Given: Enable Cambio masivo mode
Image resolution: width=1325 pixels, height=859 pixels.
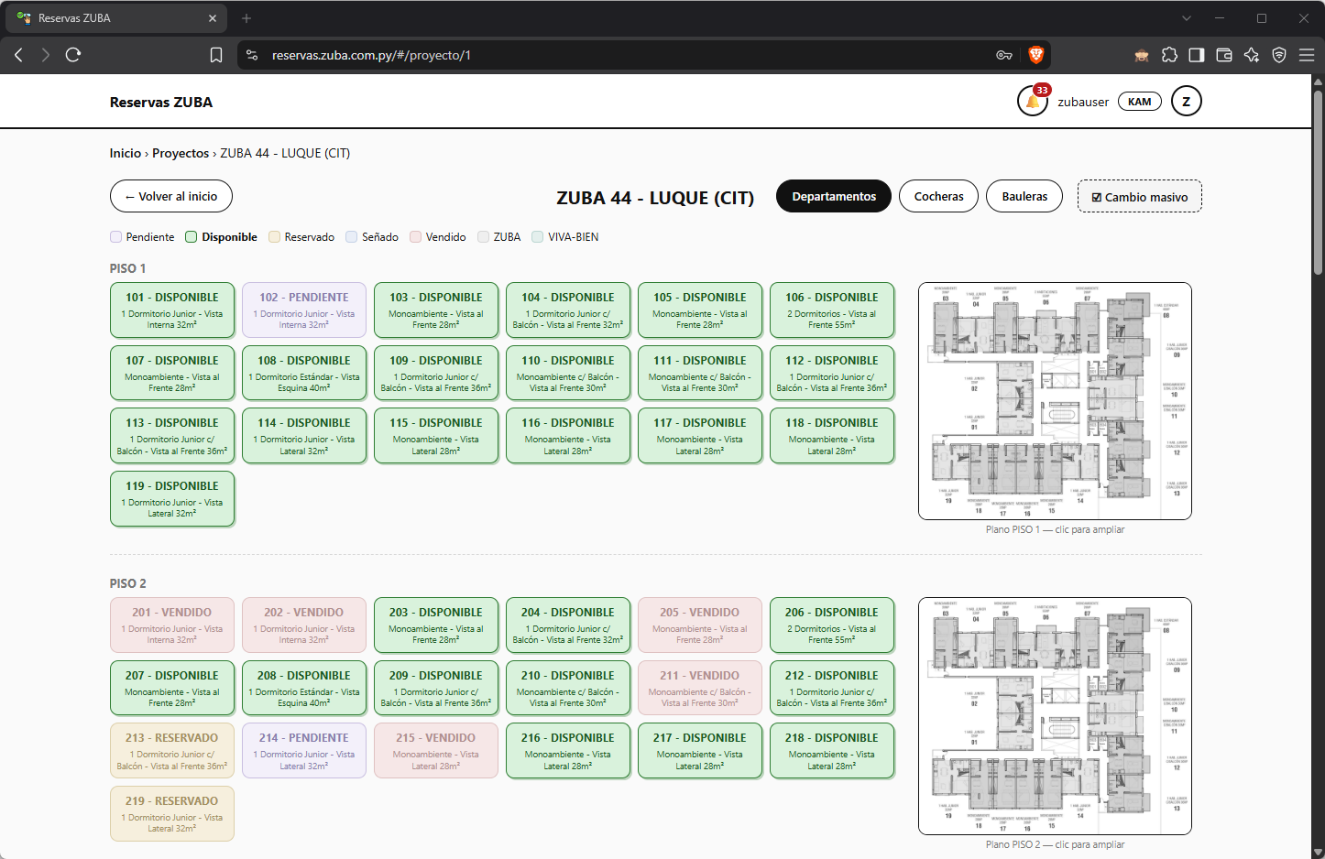Looking at the screenshot, I should point(1140,196).
